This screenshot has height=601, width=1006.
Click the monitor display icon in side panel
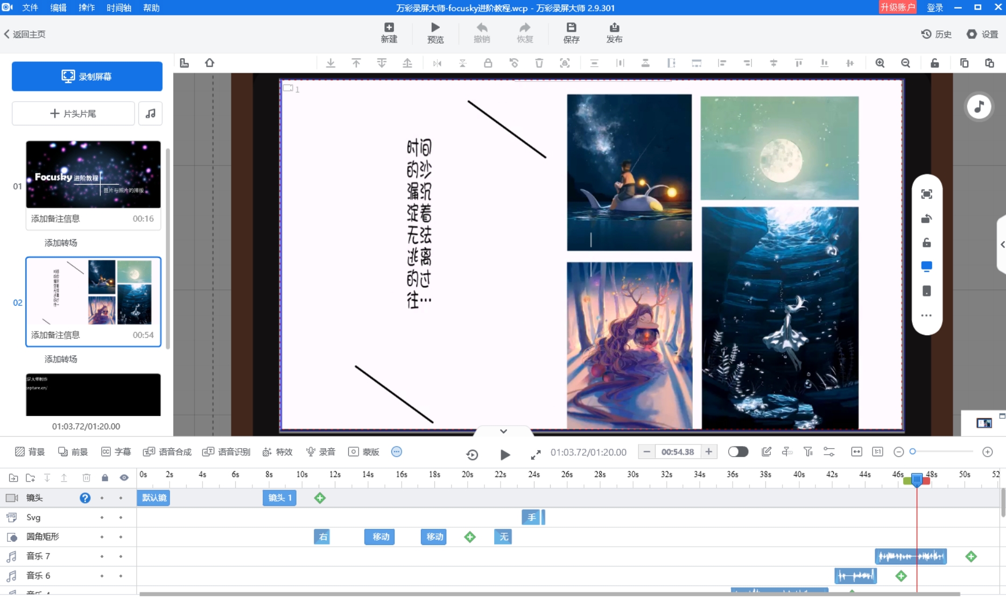coord(926,266)
